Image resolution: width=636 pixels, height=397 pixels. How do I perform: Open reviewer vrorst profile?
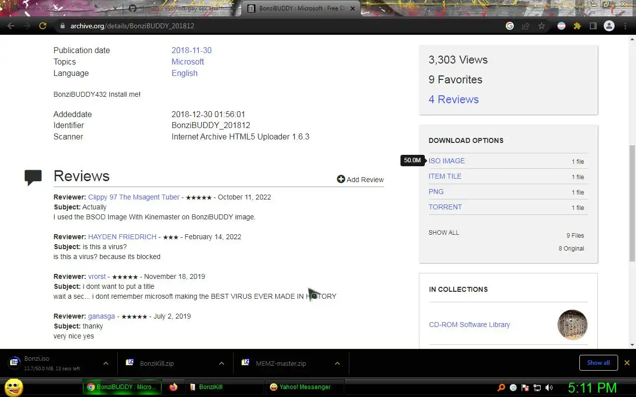click(97, 276)
